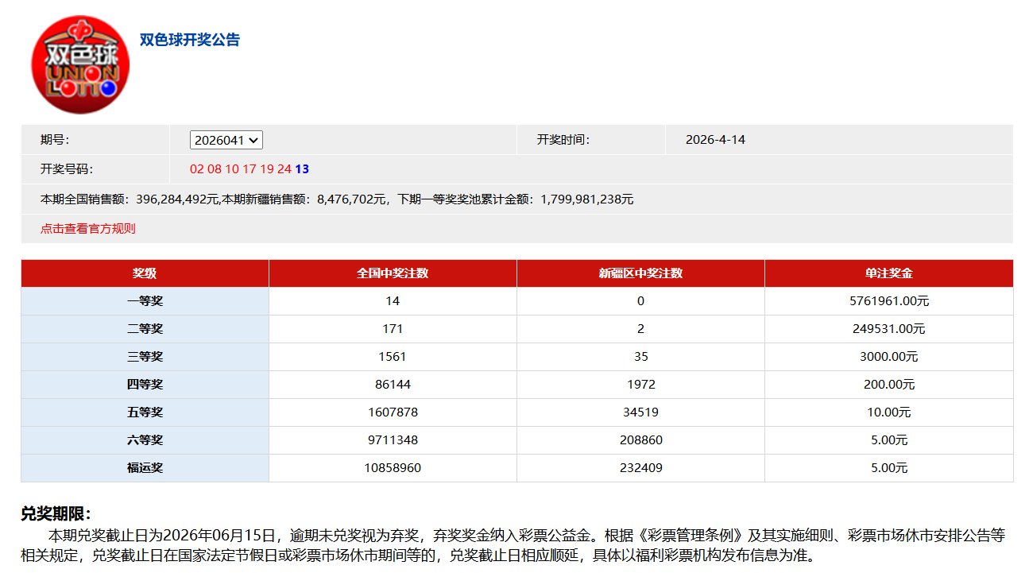Select the 三等奖 row label
Image resolution: width=1029 pixels, height=573 pixels.
tap(145, 357)
